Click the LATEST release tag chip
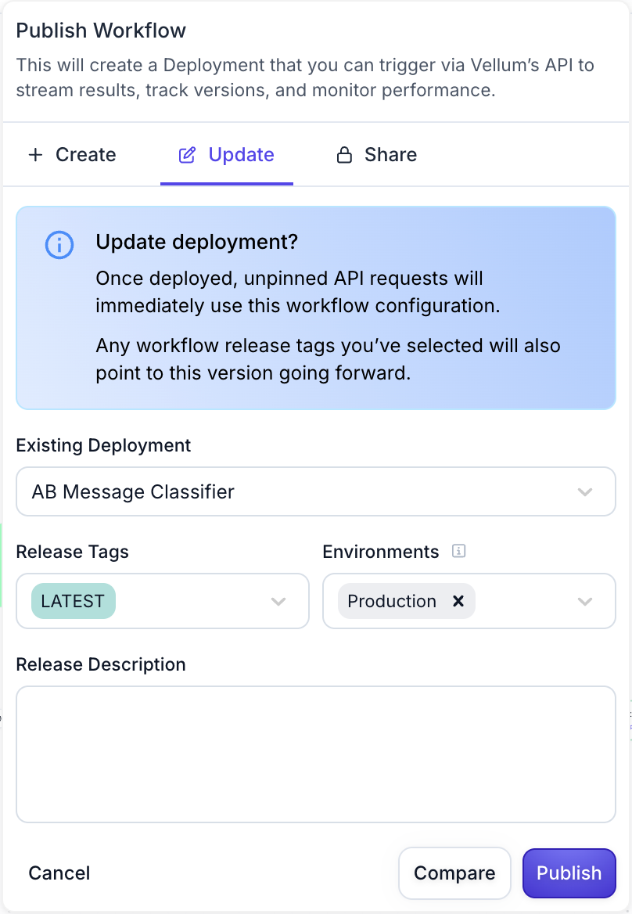Image resolution: width=632 pixels, height=914 pixels. 72,601
